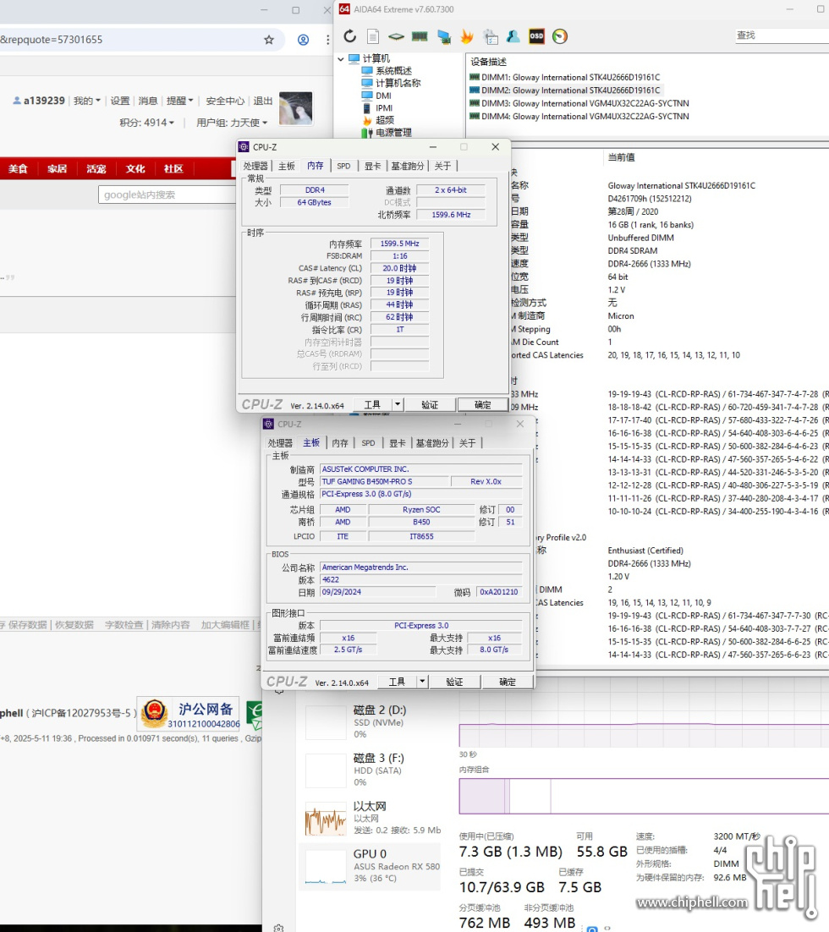Open the AIDA64 report page icon
Screen dimensions: 829x932
tap(373, 36)
